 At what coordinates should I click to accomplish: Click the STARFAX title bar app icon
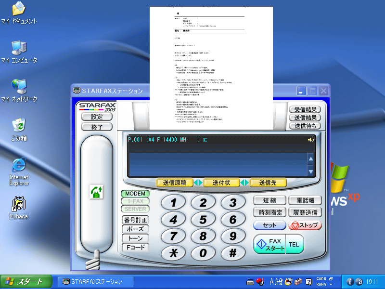(77, 91)
